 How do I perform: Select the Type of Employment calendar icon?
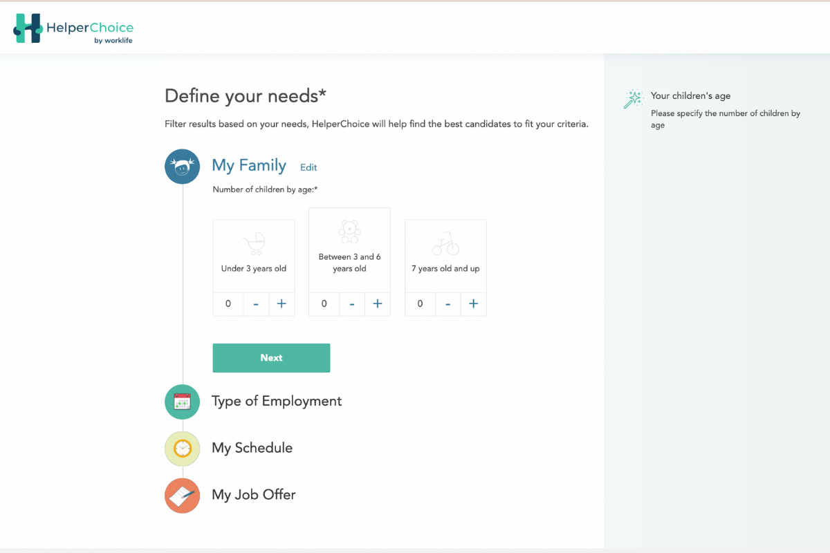click(182, 402)
